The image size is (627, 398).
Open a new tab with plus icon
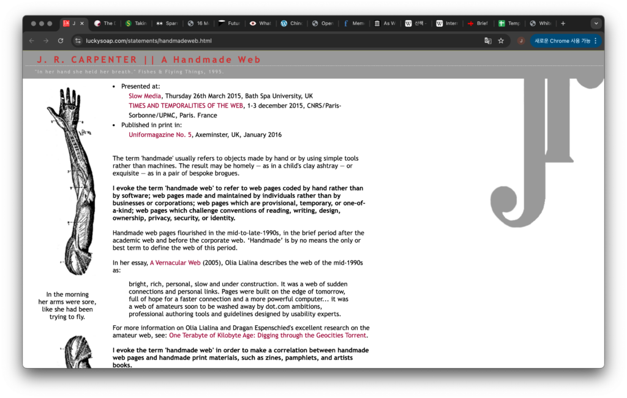[563, 23]
